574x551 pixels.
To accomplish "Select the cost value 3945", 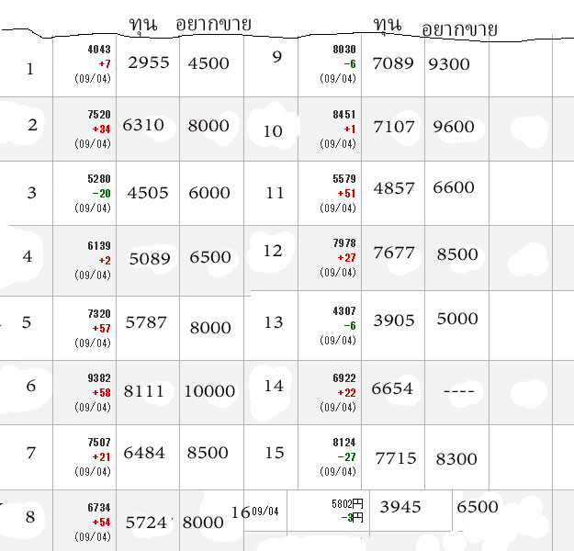I will (x=400, y=507).
